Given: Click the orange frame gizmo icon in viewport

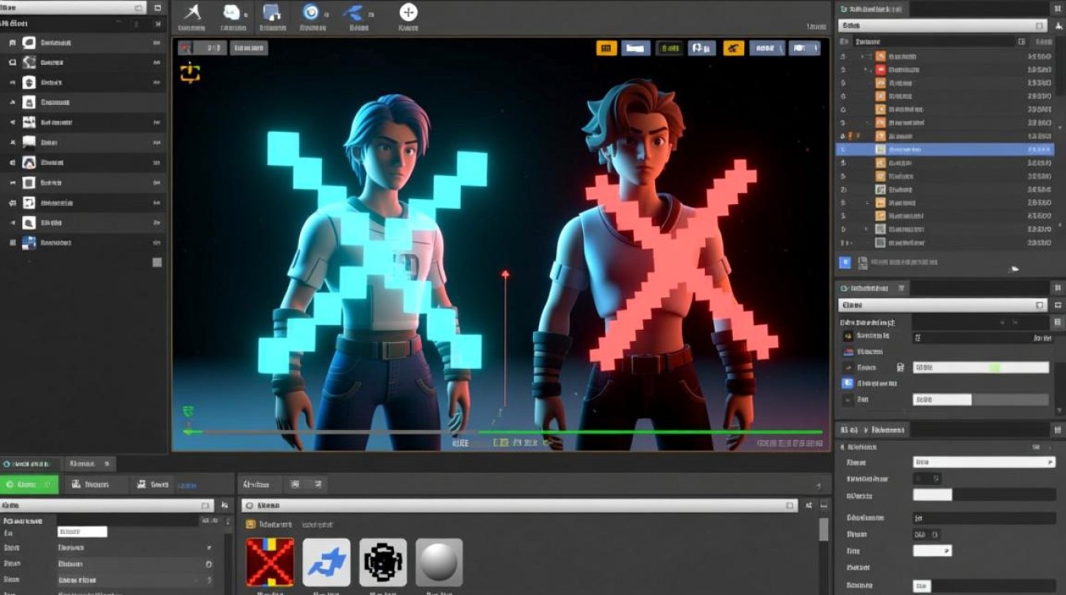Looking at the screenshot, I should point(190,73).
